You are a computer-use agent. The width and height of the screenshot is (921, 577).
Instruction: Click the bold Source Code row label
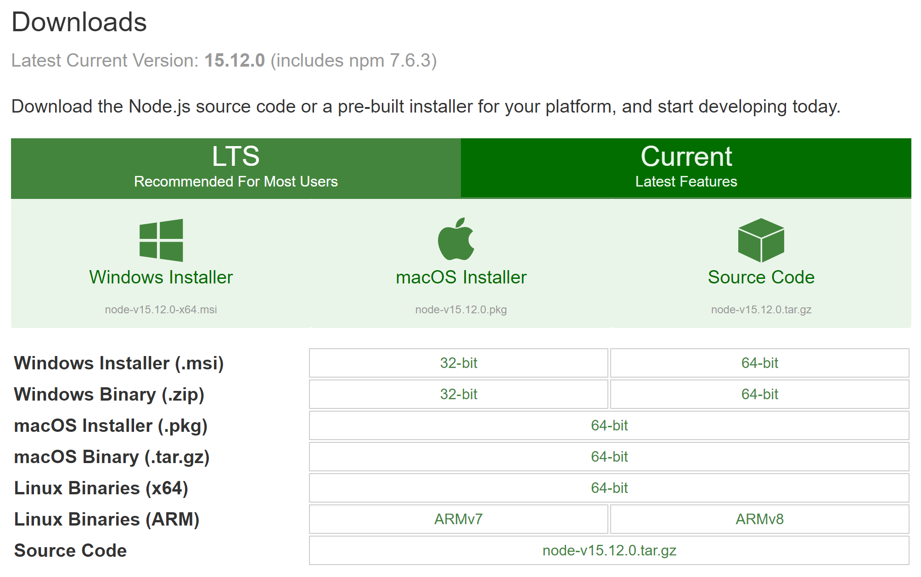(70, 550)
